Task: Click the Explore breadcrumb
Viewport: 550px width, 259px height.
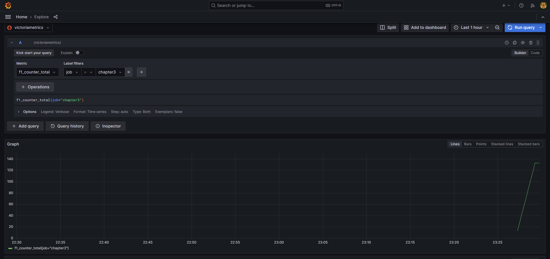Action: point(42,17)
